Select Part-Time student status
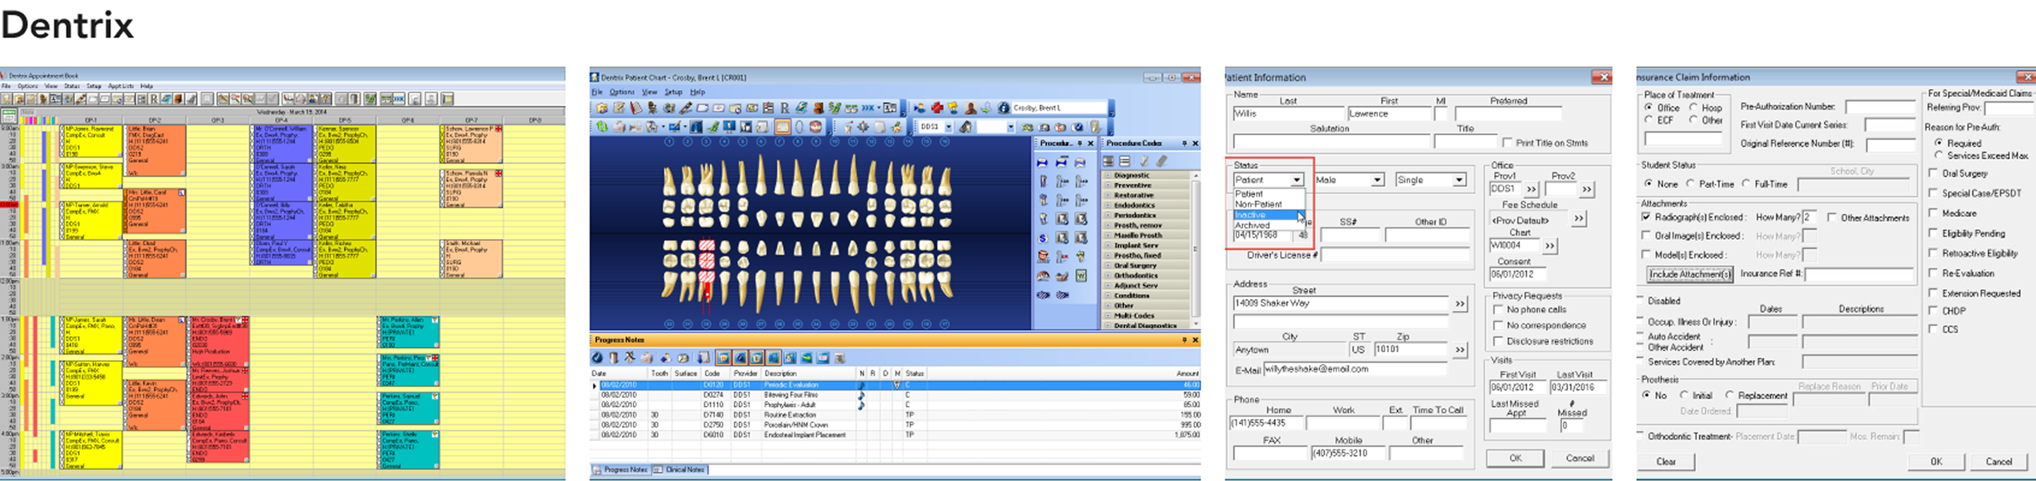Viewport: 2036px width, 481px height. pos(1690,184)
